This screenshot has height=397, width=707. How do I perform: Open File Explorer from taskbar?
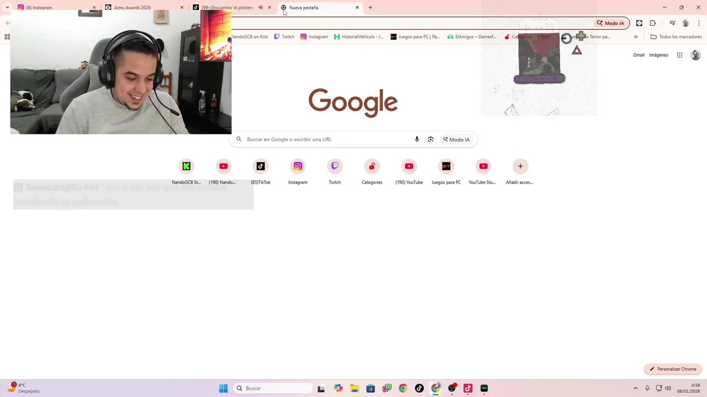coord(354,388)
